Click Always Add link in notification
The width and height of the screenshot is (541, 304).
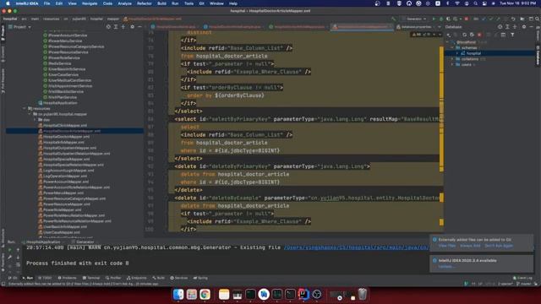(x=470, y=246)
